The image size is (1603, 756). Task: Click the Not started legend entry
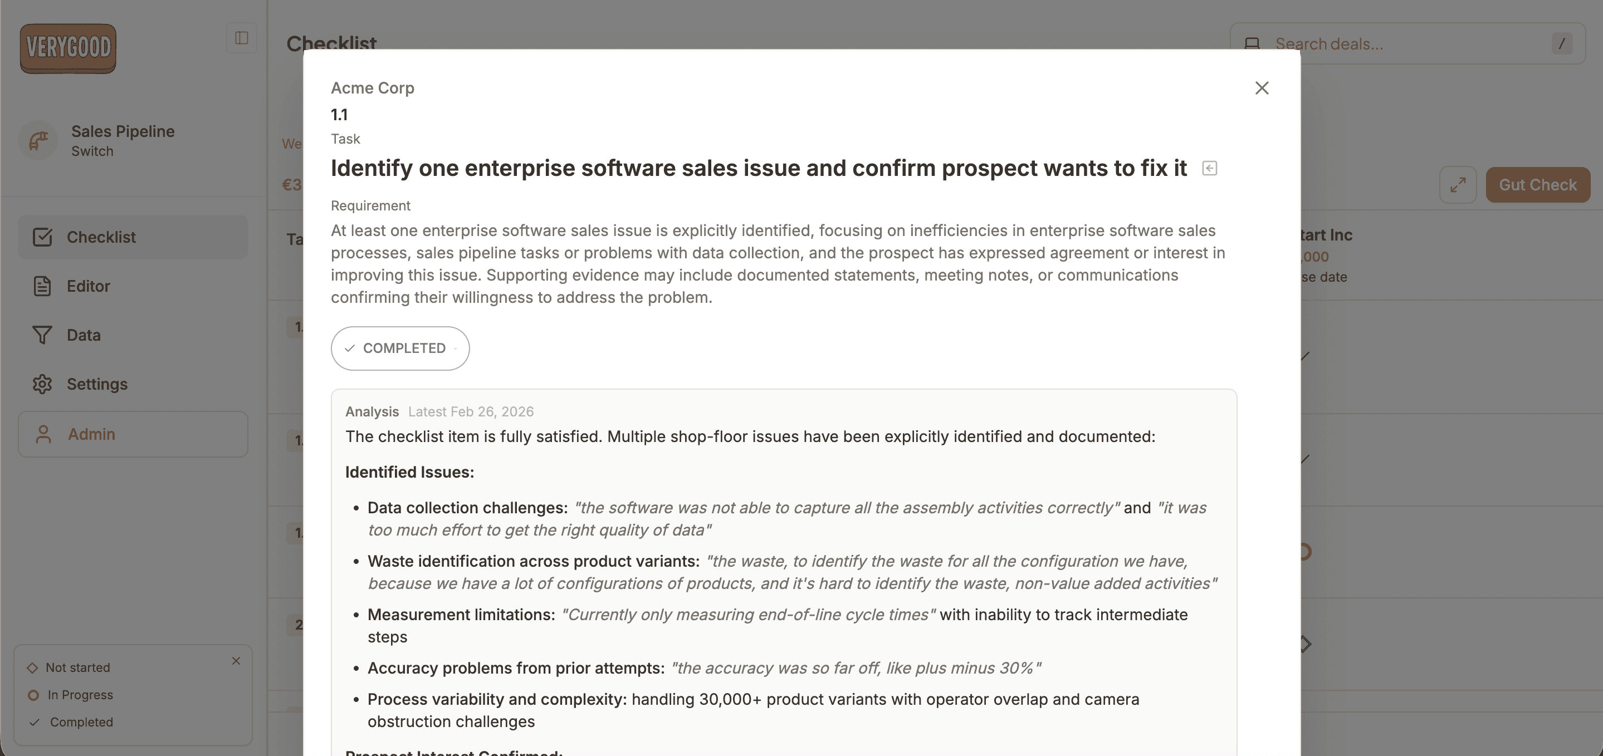(77, 667)
